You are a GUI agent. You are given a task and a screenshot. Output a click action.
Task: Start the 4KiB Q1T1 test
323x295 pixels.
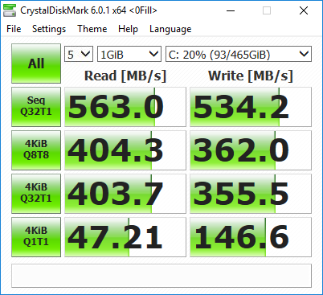pos(36,237)
